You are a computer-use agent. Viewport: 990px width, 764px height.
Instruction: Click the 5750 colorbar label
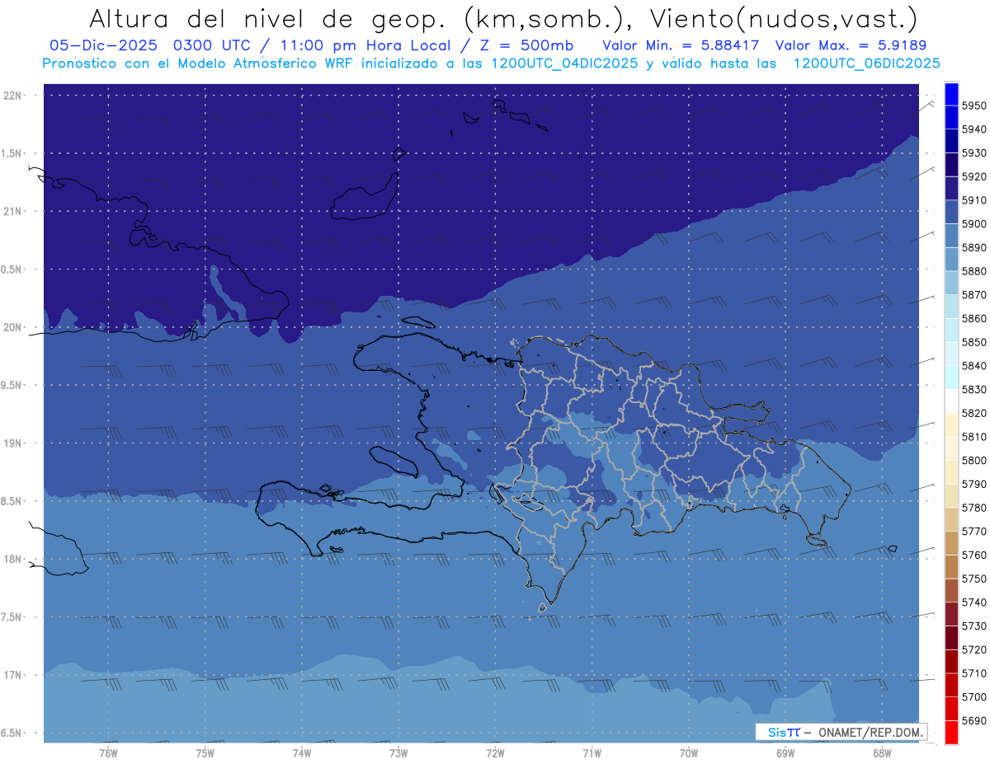click(974, 579)
